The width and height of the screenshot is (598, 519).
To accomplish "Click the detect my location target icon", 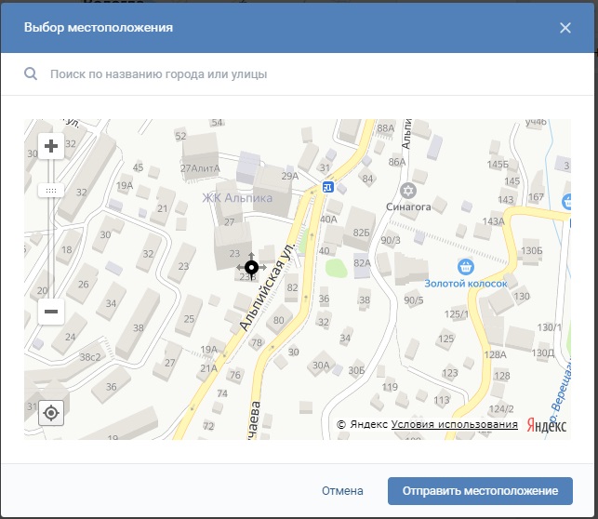I will (51, 413).
